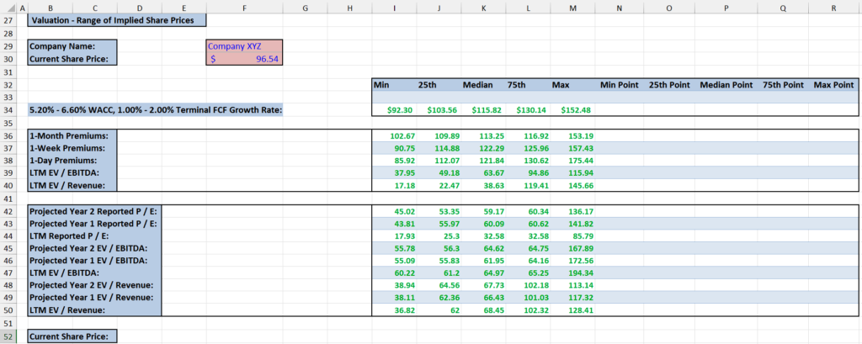Viewport: 862px width, 344px height.
Task: Click the Projected Year 1 Reported P / E: label
Action: click(94, 224)
